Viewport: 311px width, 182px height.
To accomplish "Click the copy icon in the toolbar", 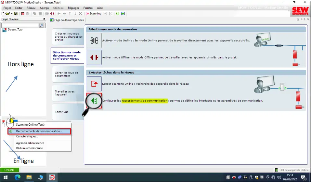I will [x=34, y=14].
